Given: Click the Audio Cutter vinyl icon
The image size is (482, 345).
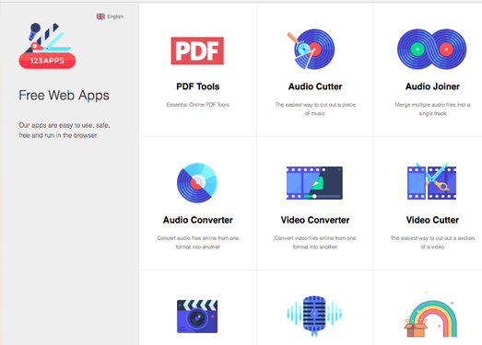Looking at the screenshot, I should click(x=312, y=49).
